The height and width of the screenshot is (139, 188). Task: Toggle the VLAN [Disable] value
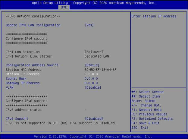tap(93, 87)
